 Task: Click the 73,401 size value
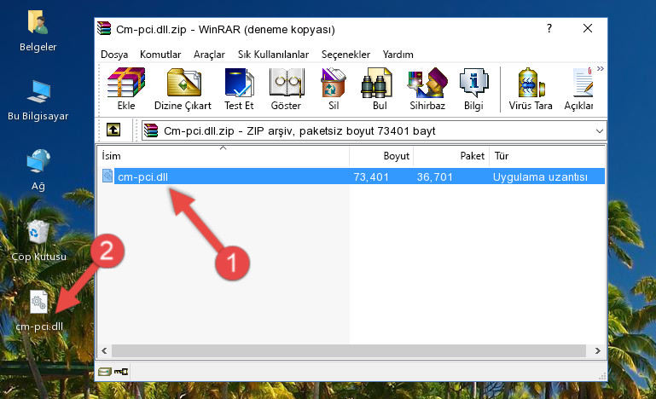371,177
